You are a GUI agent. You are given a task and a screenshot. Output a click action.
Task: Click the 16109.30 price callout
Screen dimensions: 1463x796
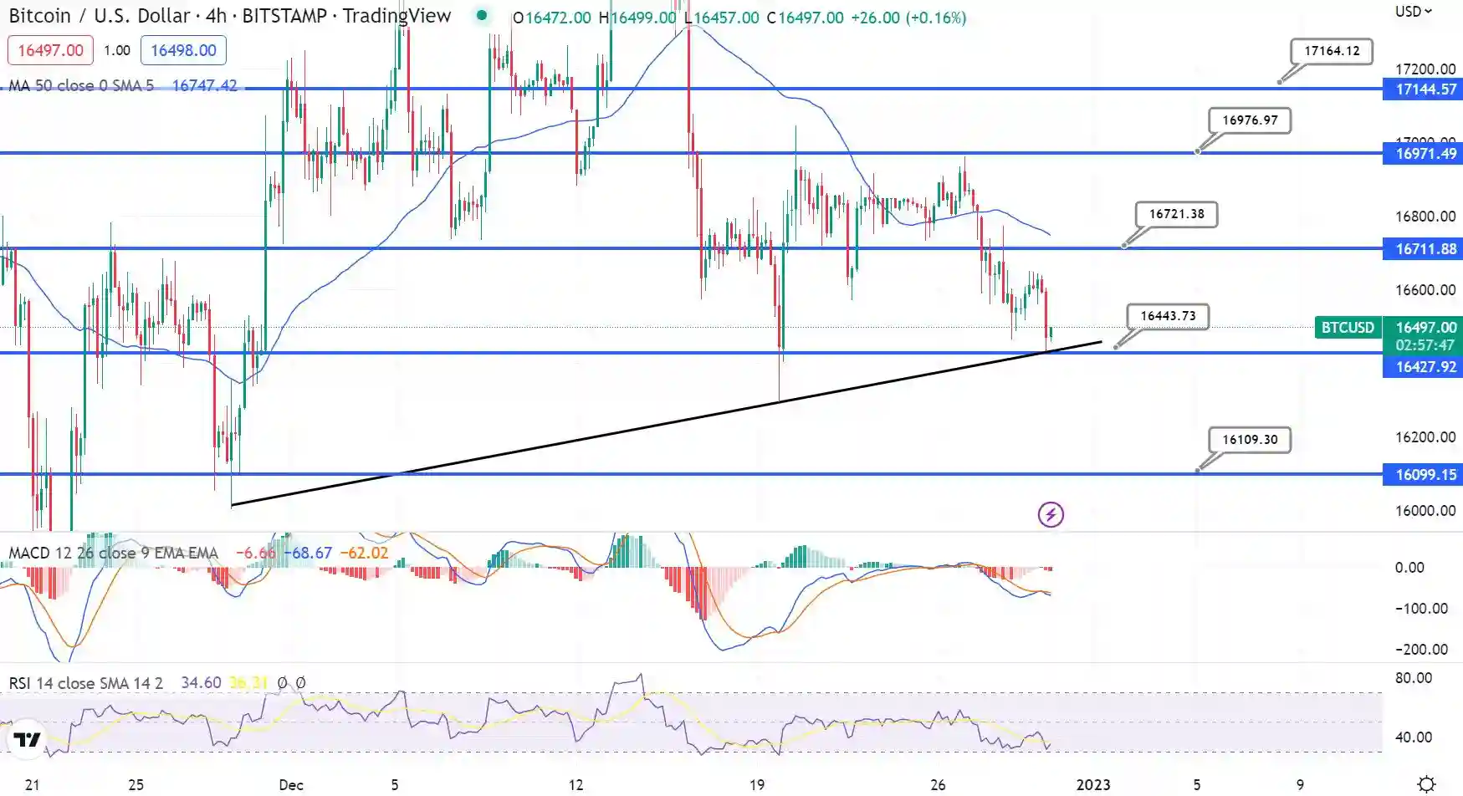pyautogui.click(x=1250, y=440)
